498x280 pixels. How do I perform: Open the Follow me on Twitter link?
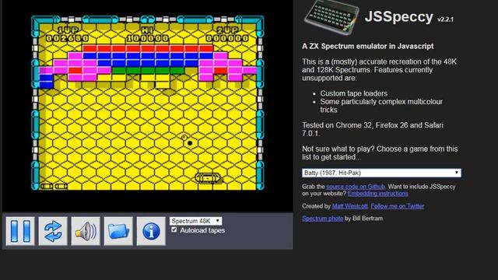[x=397, y=206]
